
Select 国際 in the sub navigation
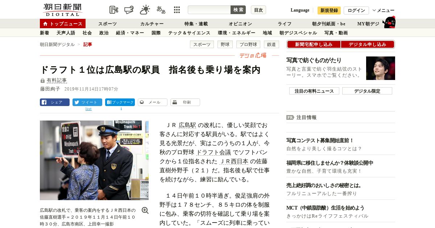[156, 33]
